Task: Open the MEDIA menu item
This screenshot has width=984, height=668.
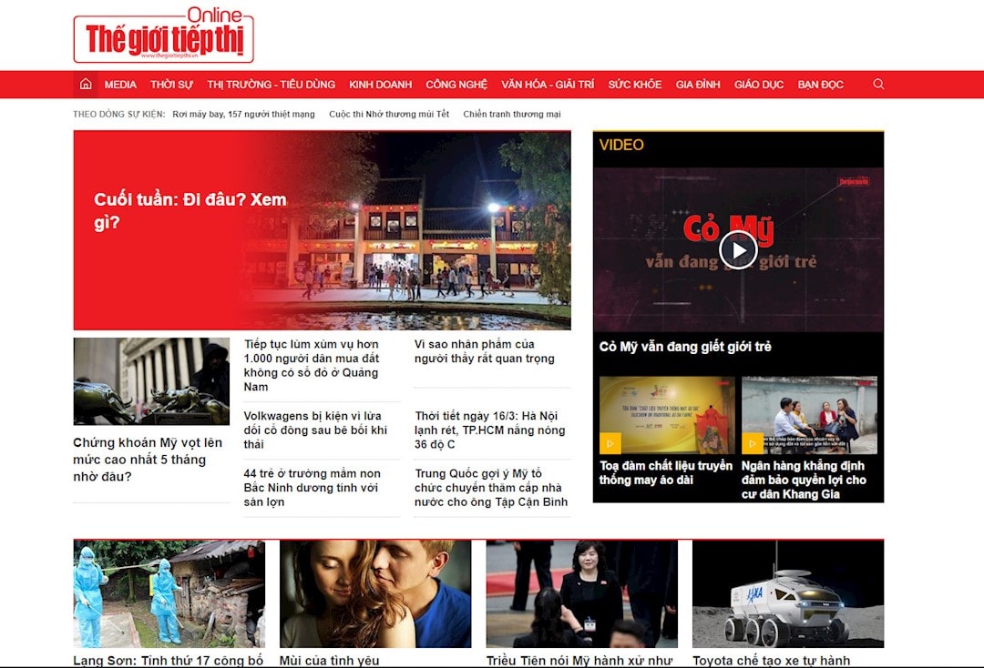Action: click(120, 85)
